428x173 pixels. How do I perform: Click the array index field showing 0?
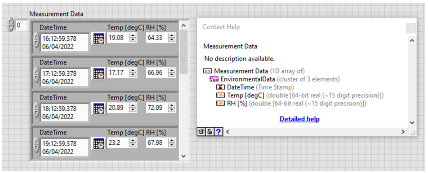pos(21,25)
